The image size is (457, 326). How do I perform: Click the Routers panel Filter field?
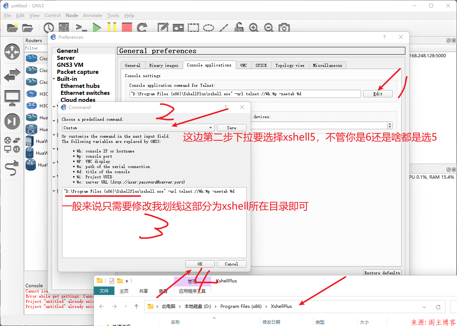pyautogui.click(x=35, y=48)
